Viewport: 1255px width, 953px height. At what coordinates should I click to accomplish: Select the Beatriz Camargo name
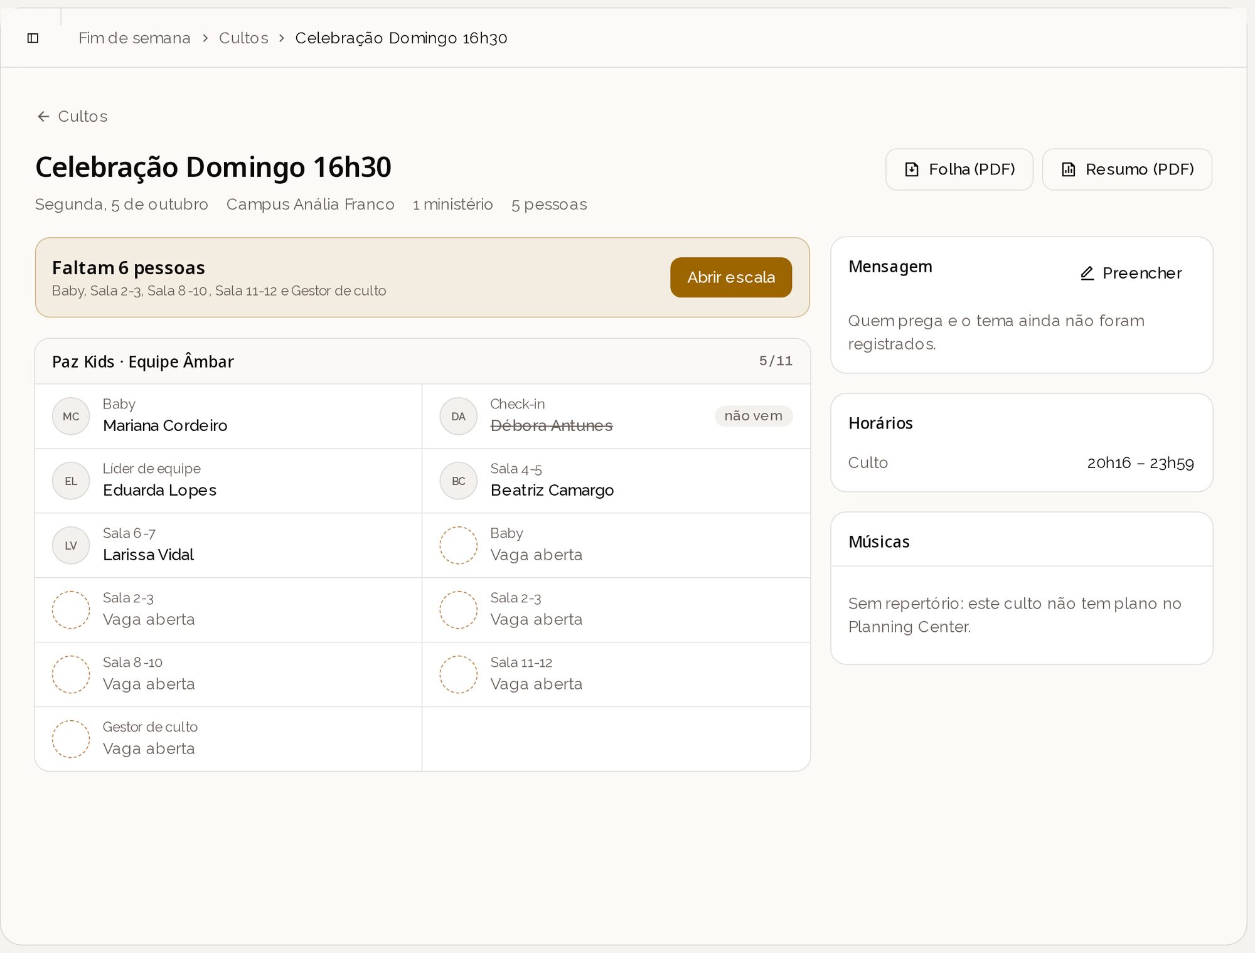pos(552,491)
